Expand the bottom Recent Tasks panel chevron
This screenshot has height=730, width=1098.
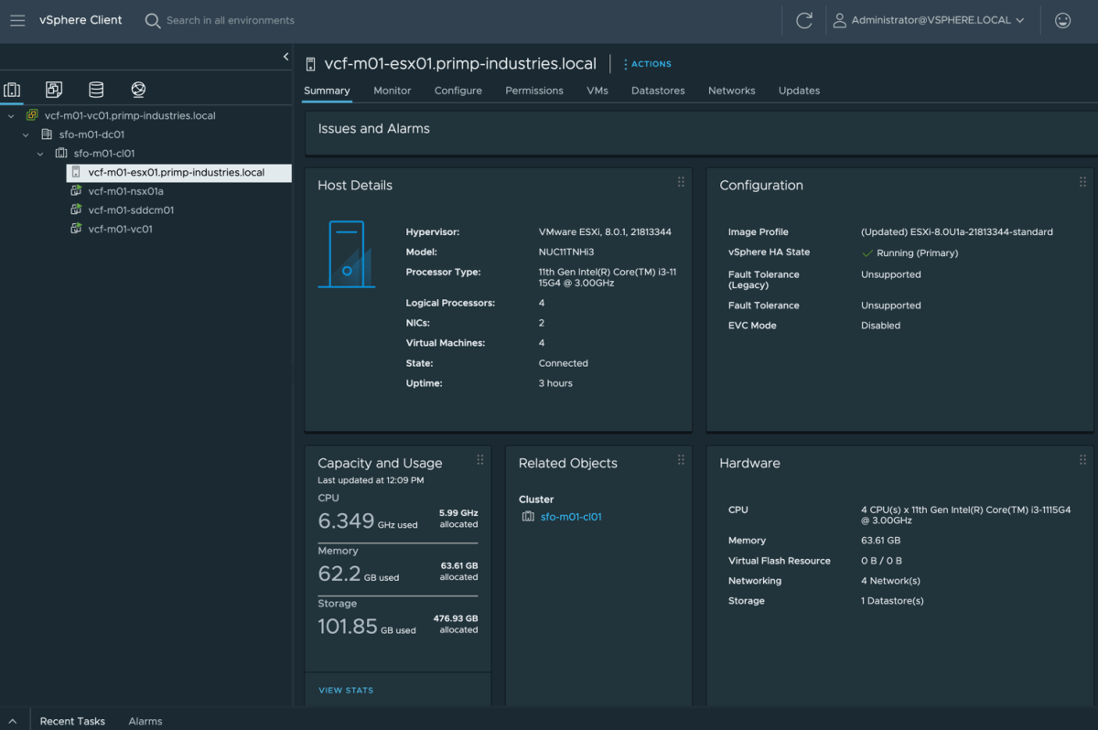13,721
